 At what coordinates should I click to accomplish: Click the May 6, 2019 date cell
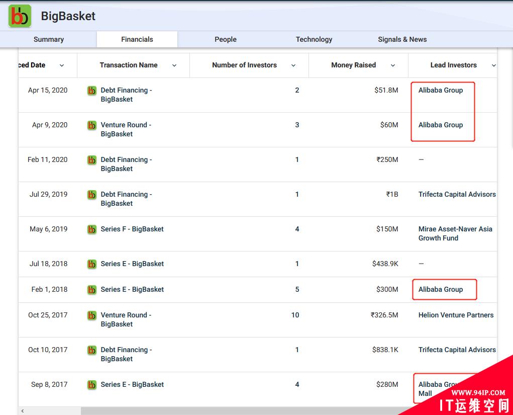48,229
